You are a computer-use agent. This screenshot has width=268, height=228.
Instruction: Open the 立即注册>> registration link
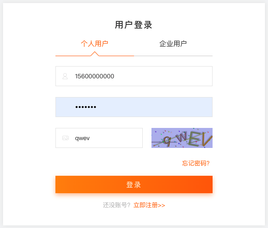[x=149, y=205]
